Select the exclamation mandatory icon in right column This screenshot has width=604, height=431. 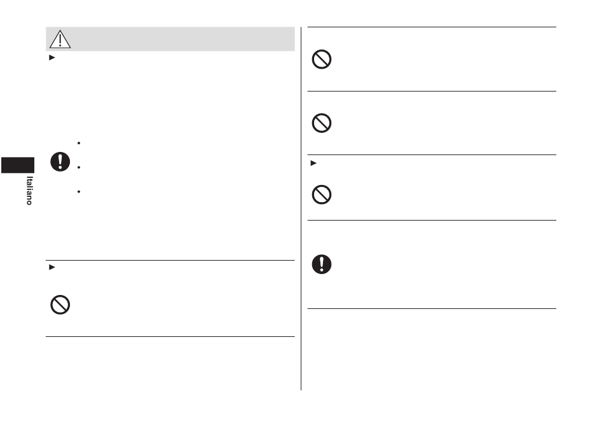[x=322, y=264]
